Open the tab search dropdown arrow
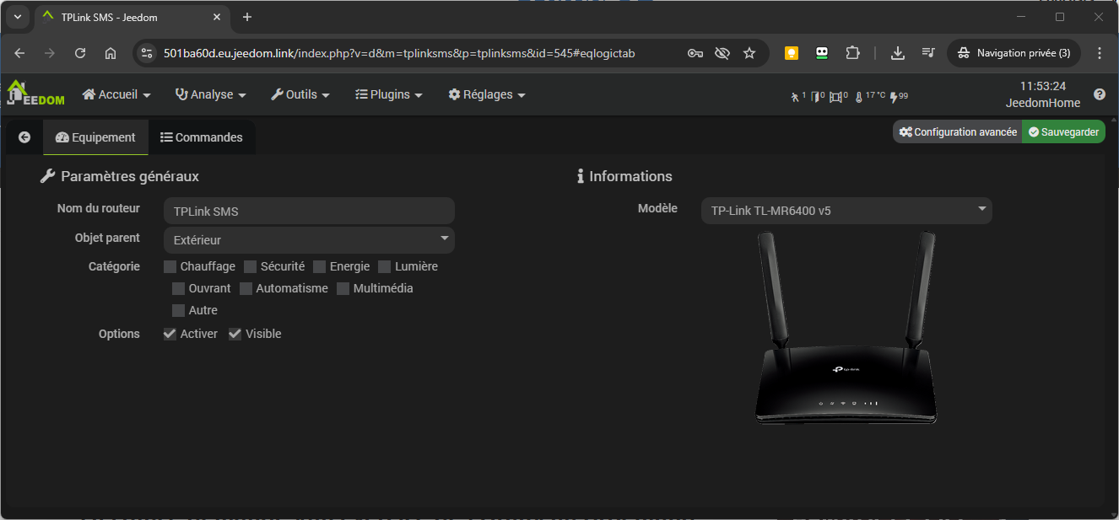Viewport: 1119px width, 520px height. [18, 17]
